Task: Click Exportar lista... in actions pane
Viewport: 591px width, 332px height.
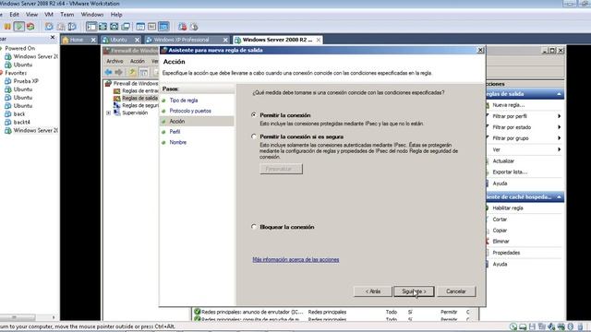Action: [x=510, y=172]
